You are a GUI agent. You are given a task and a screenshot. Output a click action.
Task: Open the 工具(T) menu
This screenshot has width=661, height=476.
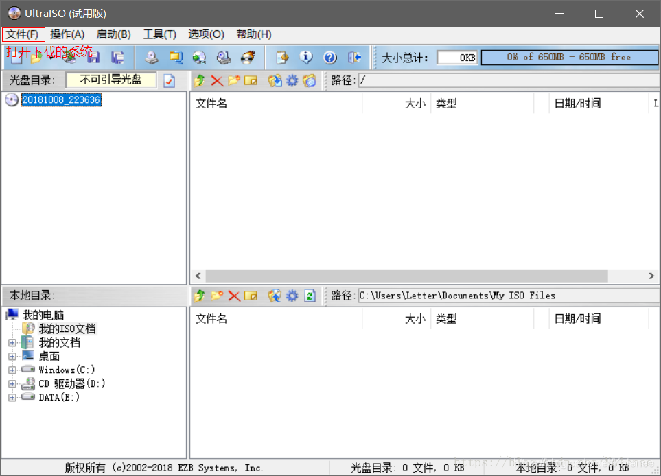click(x=159, y=34)
